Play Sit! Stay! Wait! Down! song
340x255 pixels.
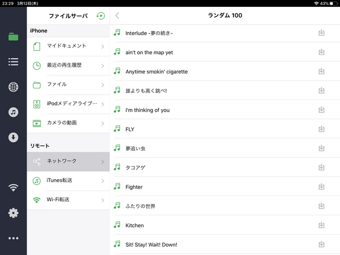(x=225, y=244)
